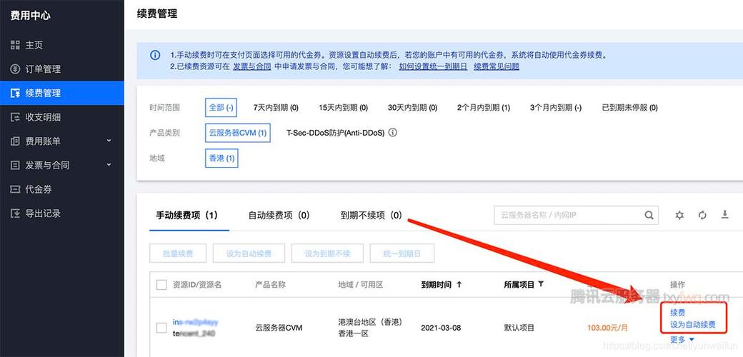
Task: Click the 代金券 sidebar icon
Action: click(15, 189)
